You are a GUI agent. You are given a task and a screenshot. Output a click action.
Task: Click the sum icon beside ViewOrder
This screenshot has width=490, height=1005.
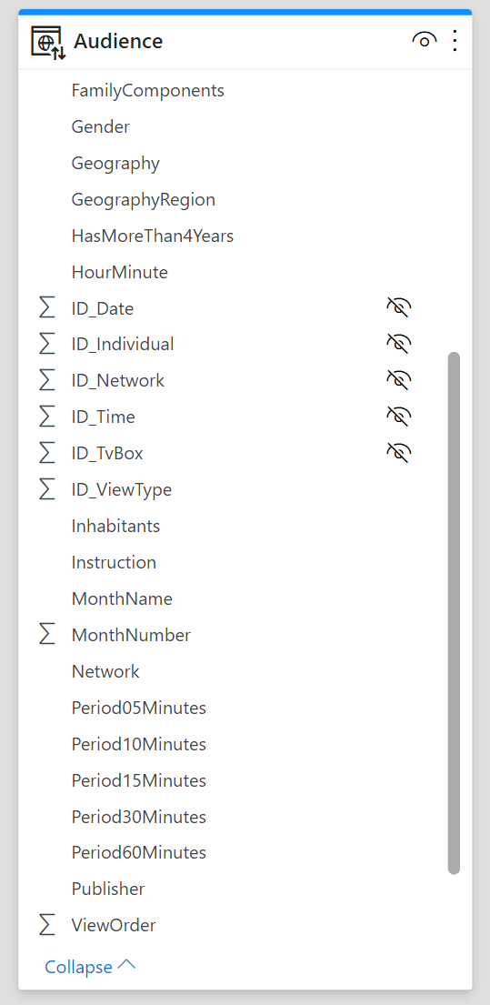pyautogui.click(x=47, y=925)
